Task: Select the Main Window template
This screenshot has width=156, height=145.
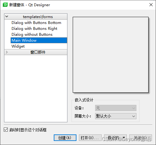Action: [39, 40]
